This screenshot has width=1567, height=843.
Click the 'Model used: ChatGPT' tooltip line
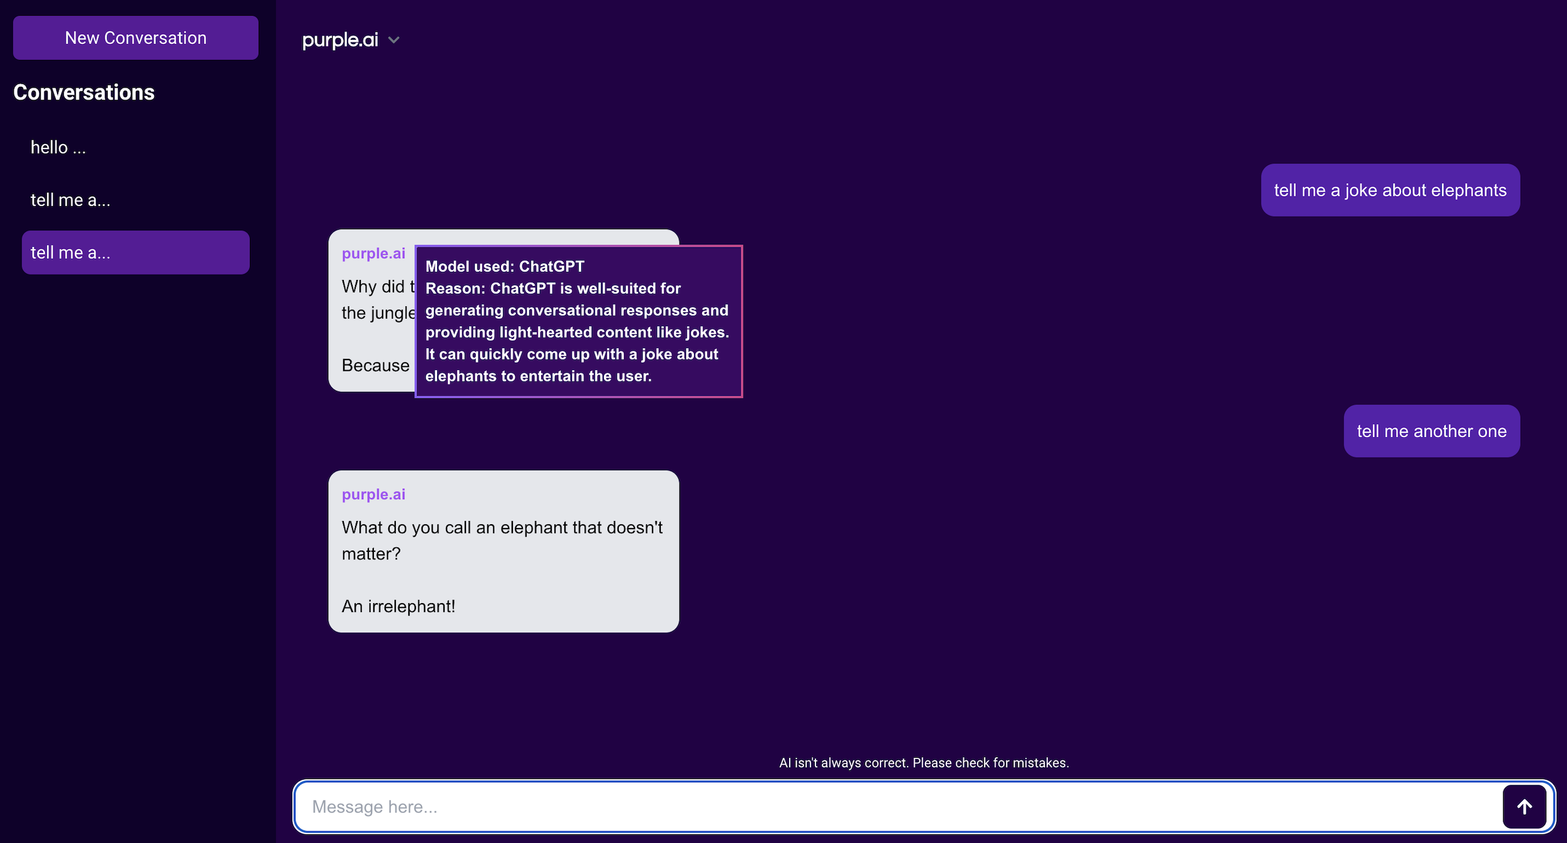click(504, 266)
